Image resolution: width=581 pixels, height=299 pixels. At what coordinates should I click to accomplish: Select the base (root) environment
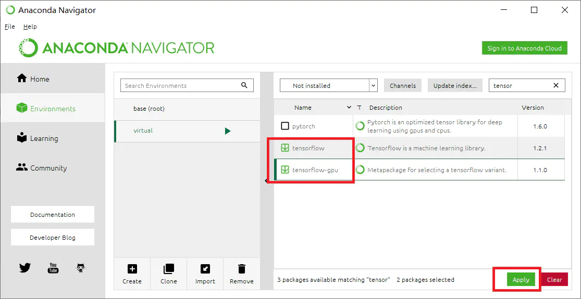point(187,109)
